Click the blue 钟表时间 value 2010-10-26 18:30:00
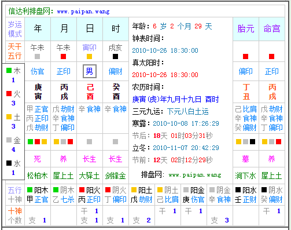The width and height of the screenshot is (291, 230). pyautogui.click(x=165, y=50)
